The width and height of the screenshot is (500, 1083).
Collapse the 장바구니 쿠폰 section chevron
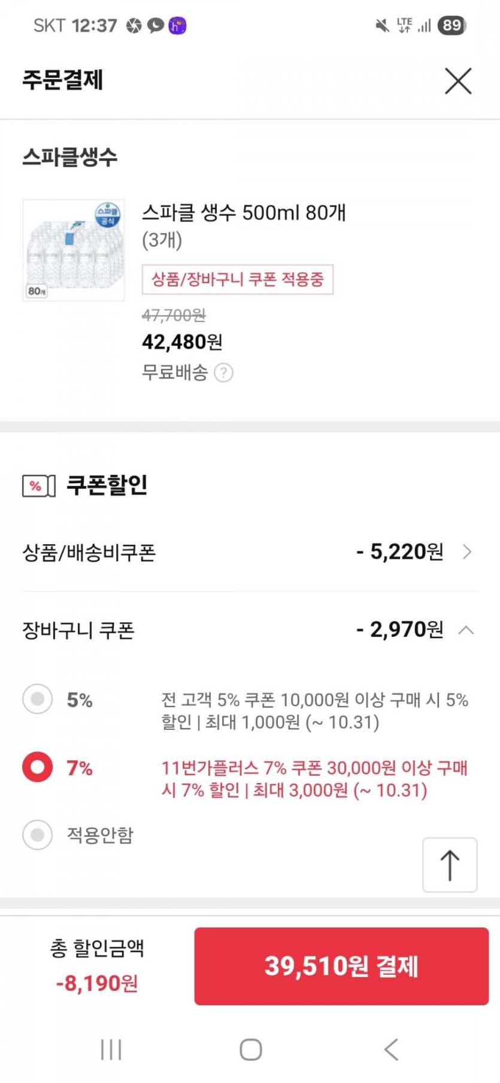click(466, 630)
